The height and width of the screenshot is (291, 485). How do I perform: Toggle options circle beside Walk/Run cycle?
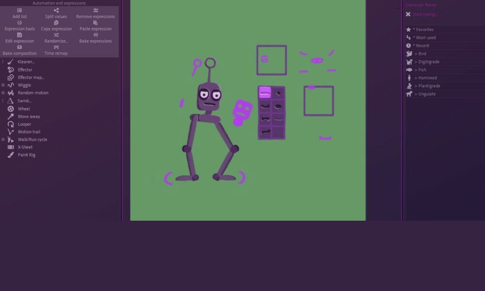click(x=3, y=140)
